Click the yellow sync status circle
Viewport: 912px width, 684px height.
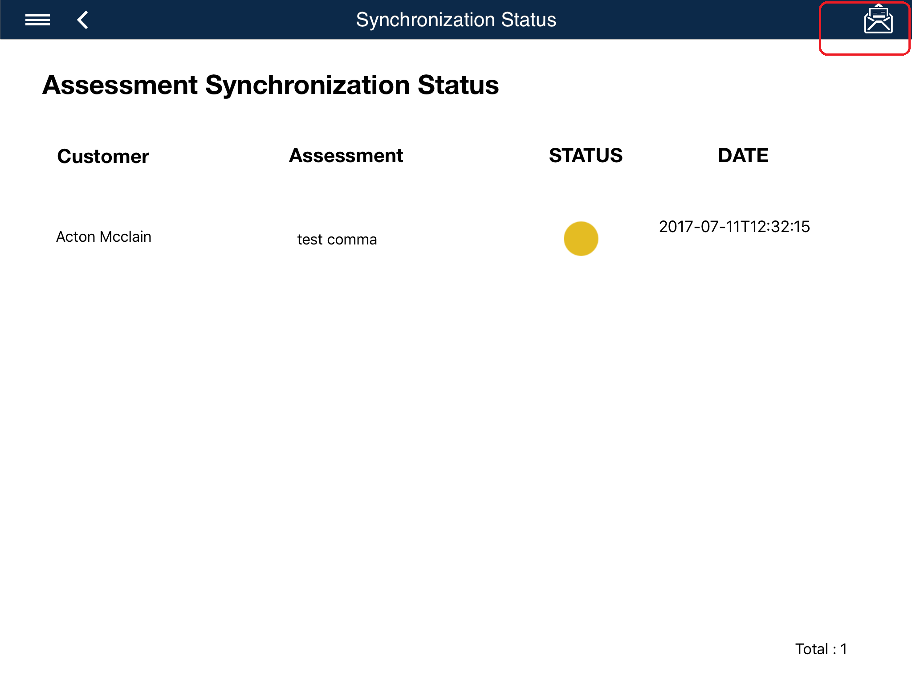(581, 239)
